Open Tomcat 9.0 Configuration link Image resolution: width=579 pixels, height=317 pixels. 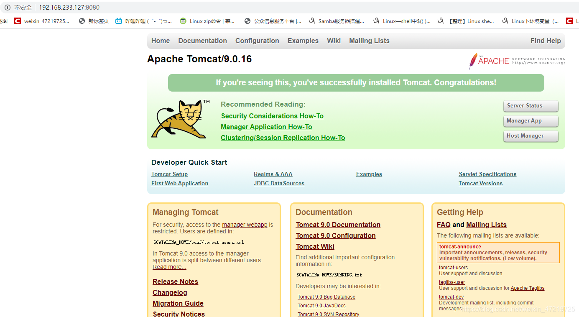coord(336,235)
